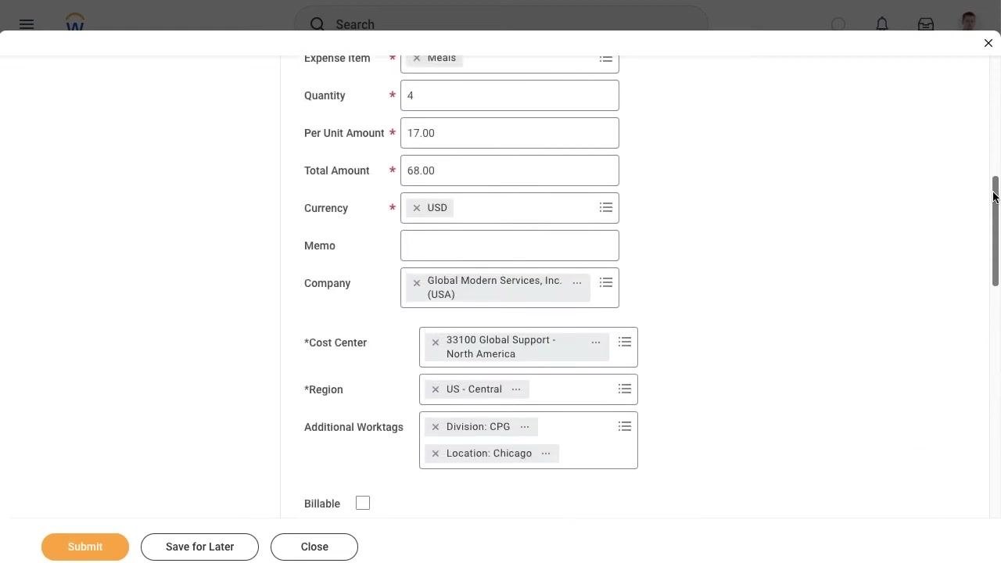
Task: Open related actions for US - Central
Action: [516, 389]
